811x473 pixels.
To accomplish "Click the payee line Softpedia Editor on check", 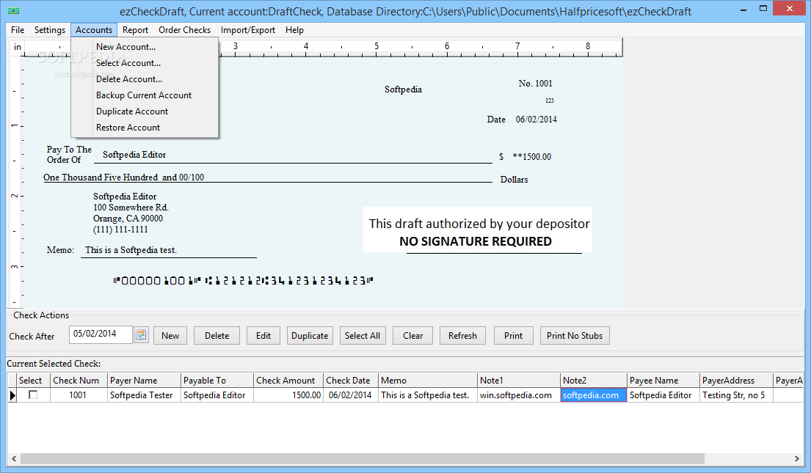I will click(x=134, y=155).
